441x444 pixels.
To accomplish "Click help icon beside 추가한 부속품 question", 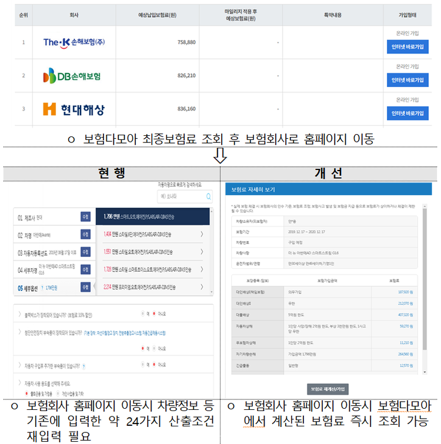I will pos(83,367).
